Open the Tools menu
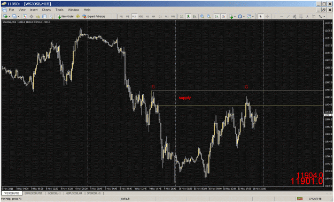 point(59,10)
